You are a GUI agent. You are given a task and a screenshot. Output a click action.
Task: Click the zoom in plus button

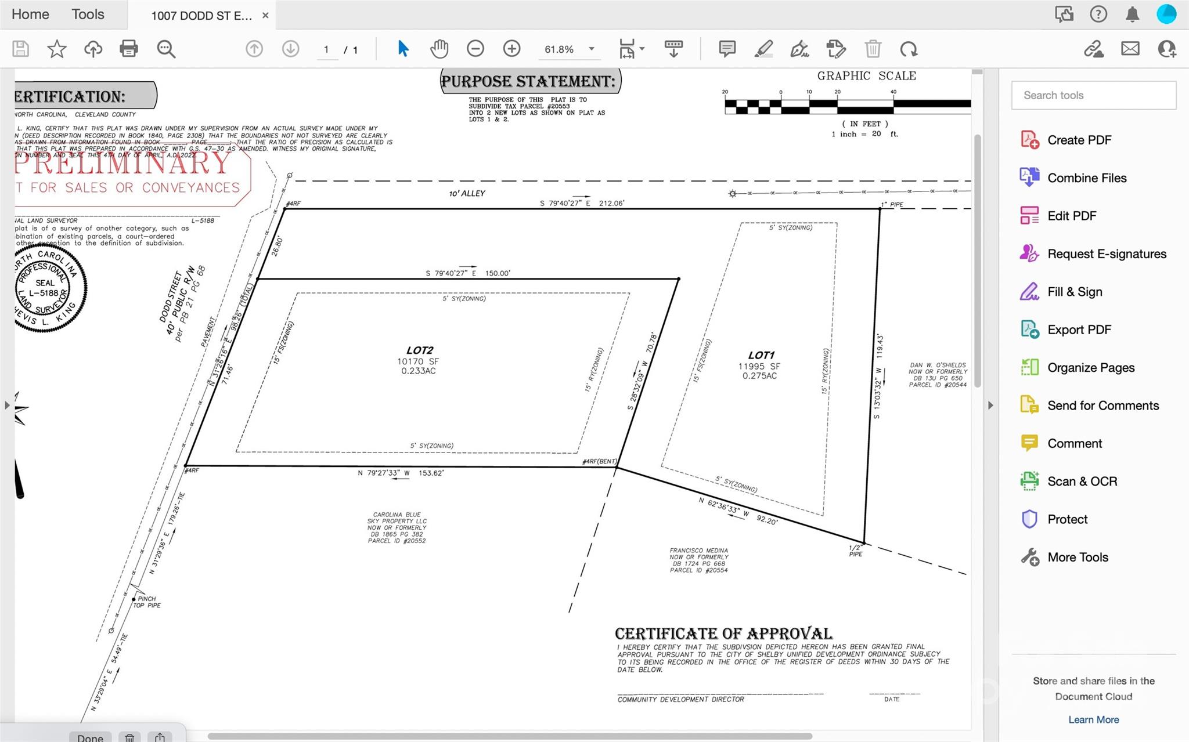tap(511, 49)
